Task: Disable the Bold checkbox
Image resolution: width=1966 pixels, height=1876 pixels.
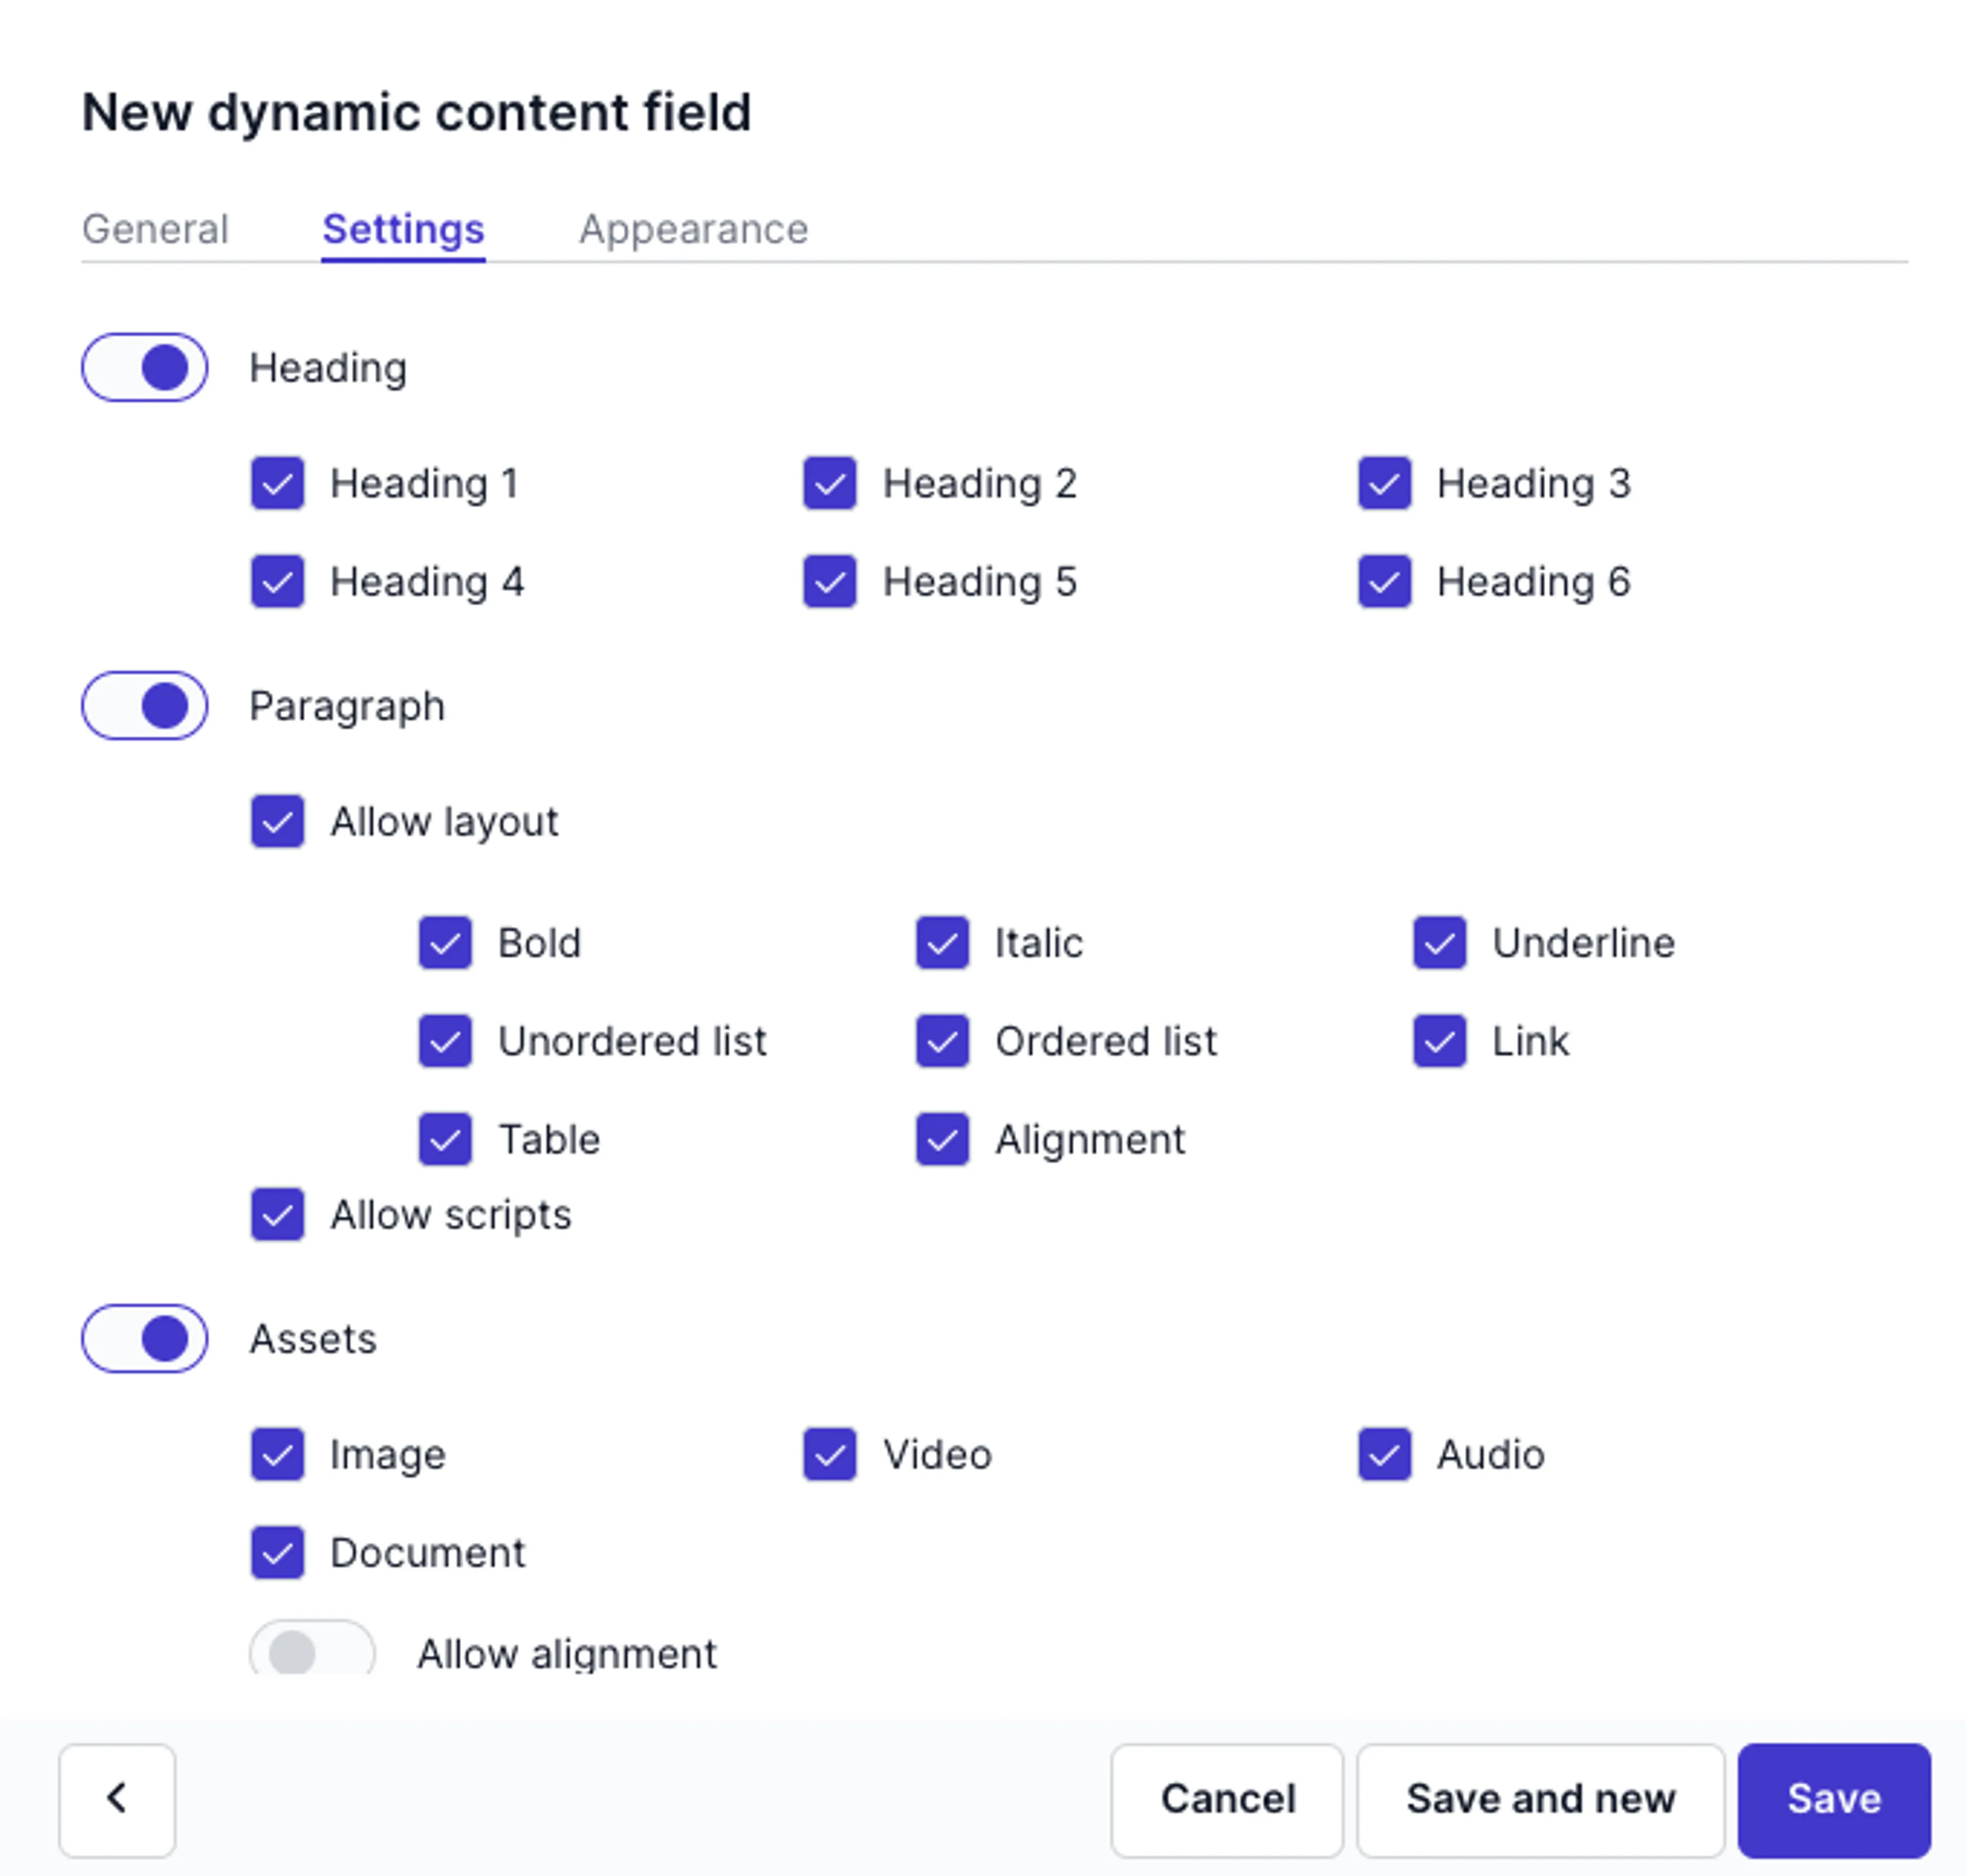Action: click(444, 942)
